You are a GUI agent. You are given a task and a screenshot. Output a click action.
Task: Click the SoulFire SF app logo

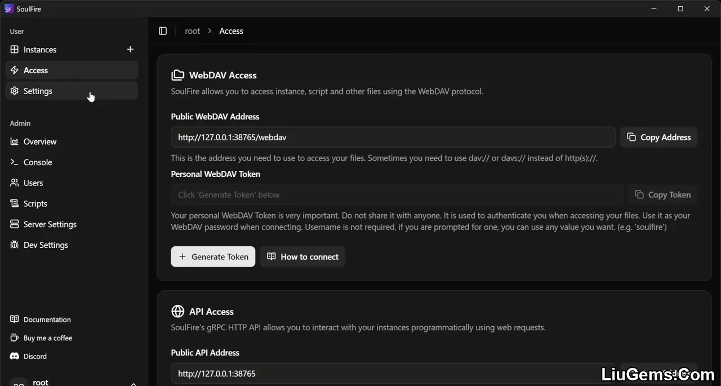tap(9, 8)
